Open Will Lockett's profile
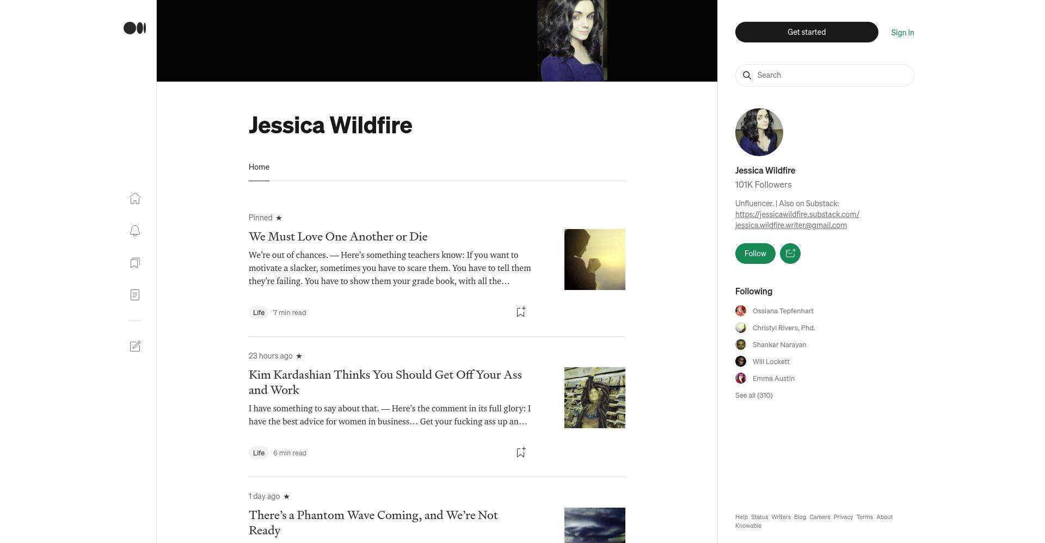Screen dimensions: 1045x543 point(771,361)
